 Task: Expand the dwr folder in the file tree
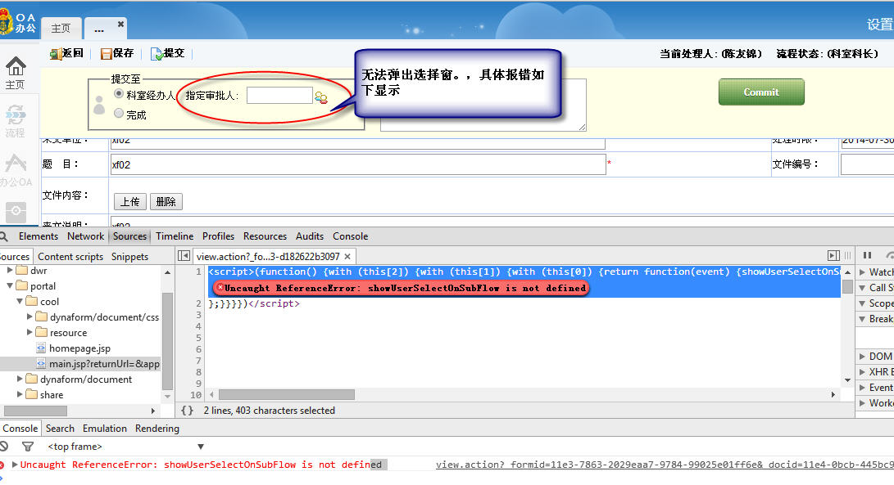tap(10, 271)
